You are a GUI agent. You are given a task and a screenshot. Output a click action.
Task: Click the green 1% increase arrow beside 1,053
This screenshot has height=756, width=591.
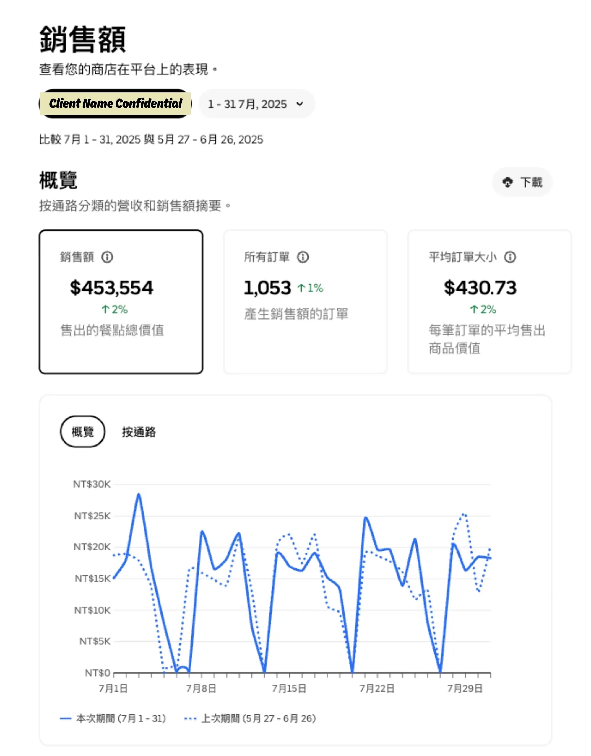pos(301,288)
